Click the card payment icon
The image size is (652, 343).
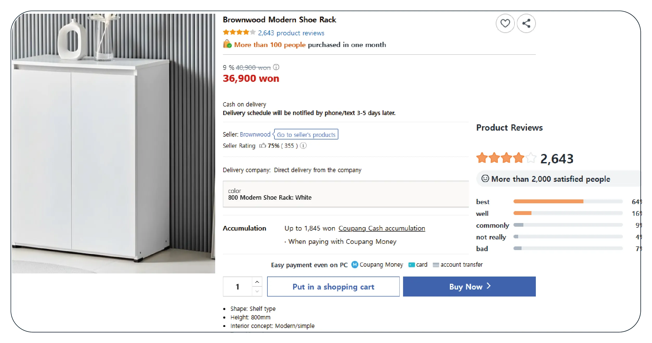411,265
